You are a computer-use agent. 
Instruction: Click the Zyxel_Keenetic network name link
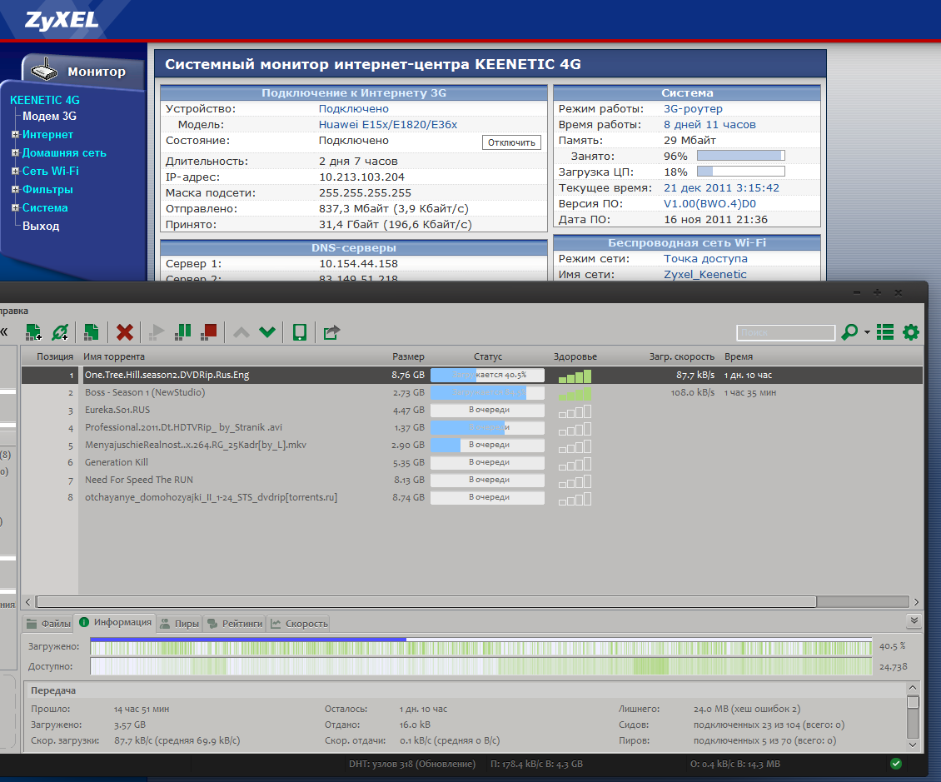point(705,274)
